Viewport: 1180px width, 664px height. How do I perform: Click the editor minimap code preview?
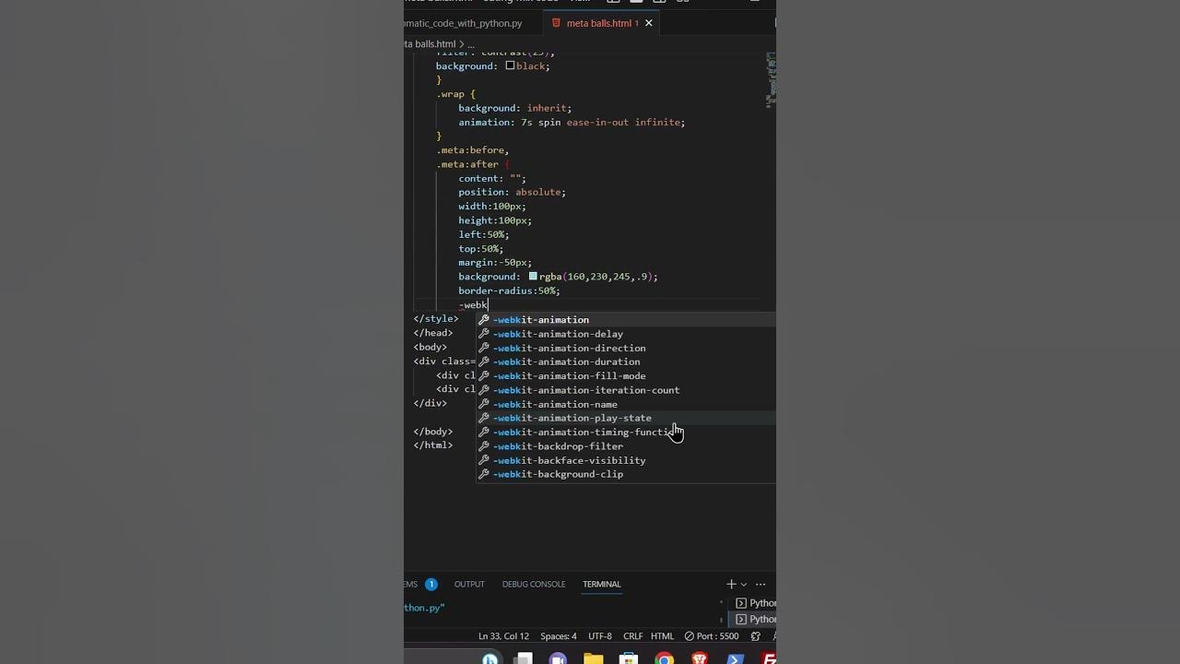click(772, 79)
